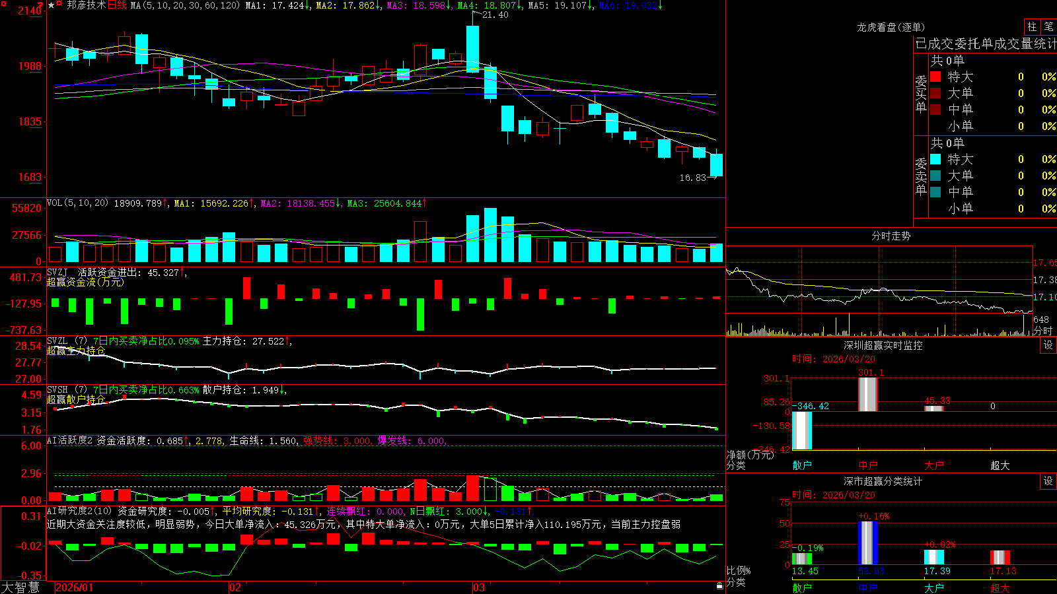Click the red question-mark icon near 2140
This screenshot has height=594, width=1057.
[x=41, y=5]
